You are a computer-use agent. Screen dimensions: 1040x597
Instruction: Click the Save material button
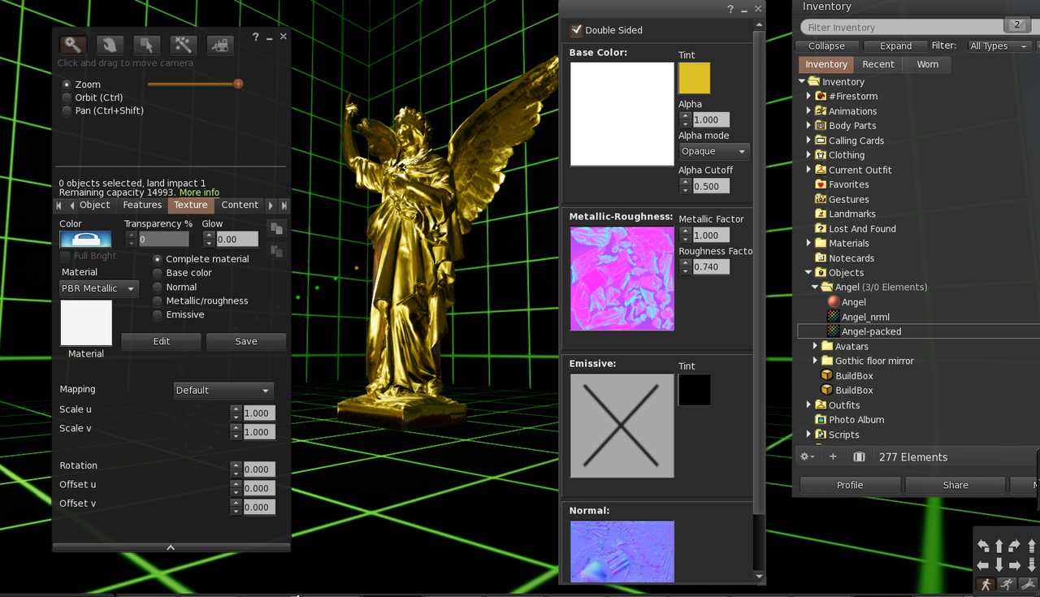pyautogui.click(x=246, y=342)
